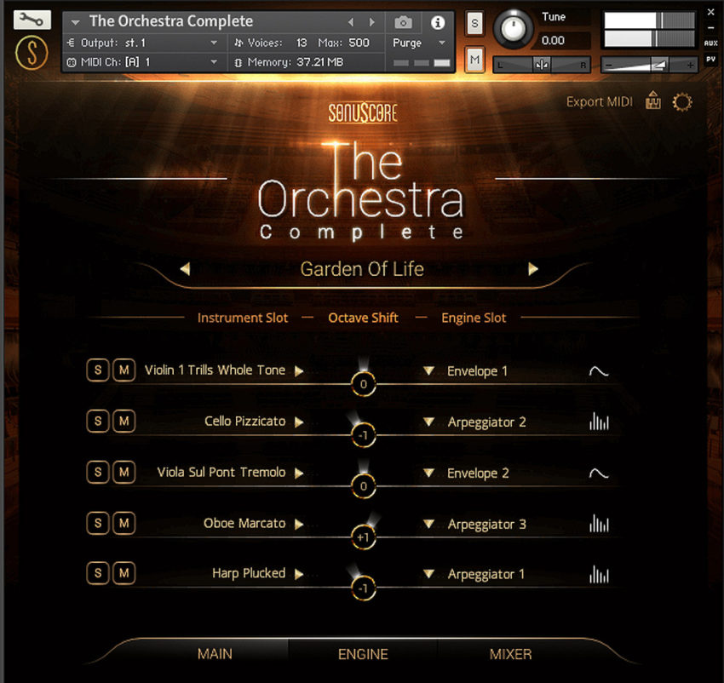Click the Envelope 1 curve icon
The width and height of the screenshot is (724, 683).
point(599,371)
